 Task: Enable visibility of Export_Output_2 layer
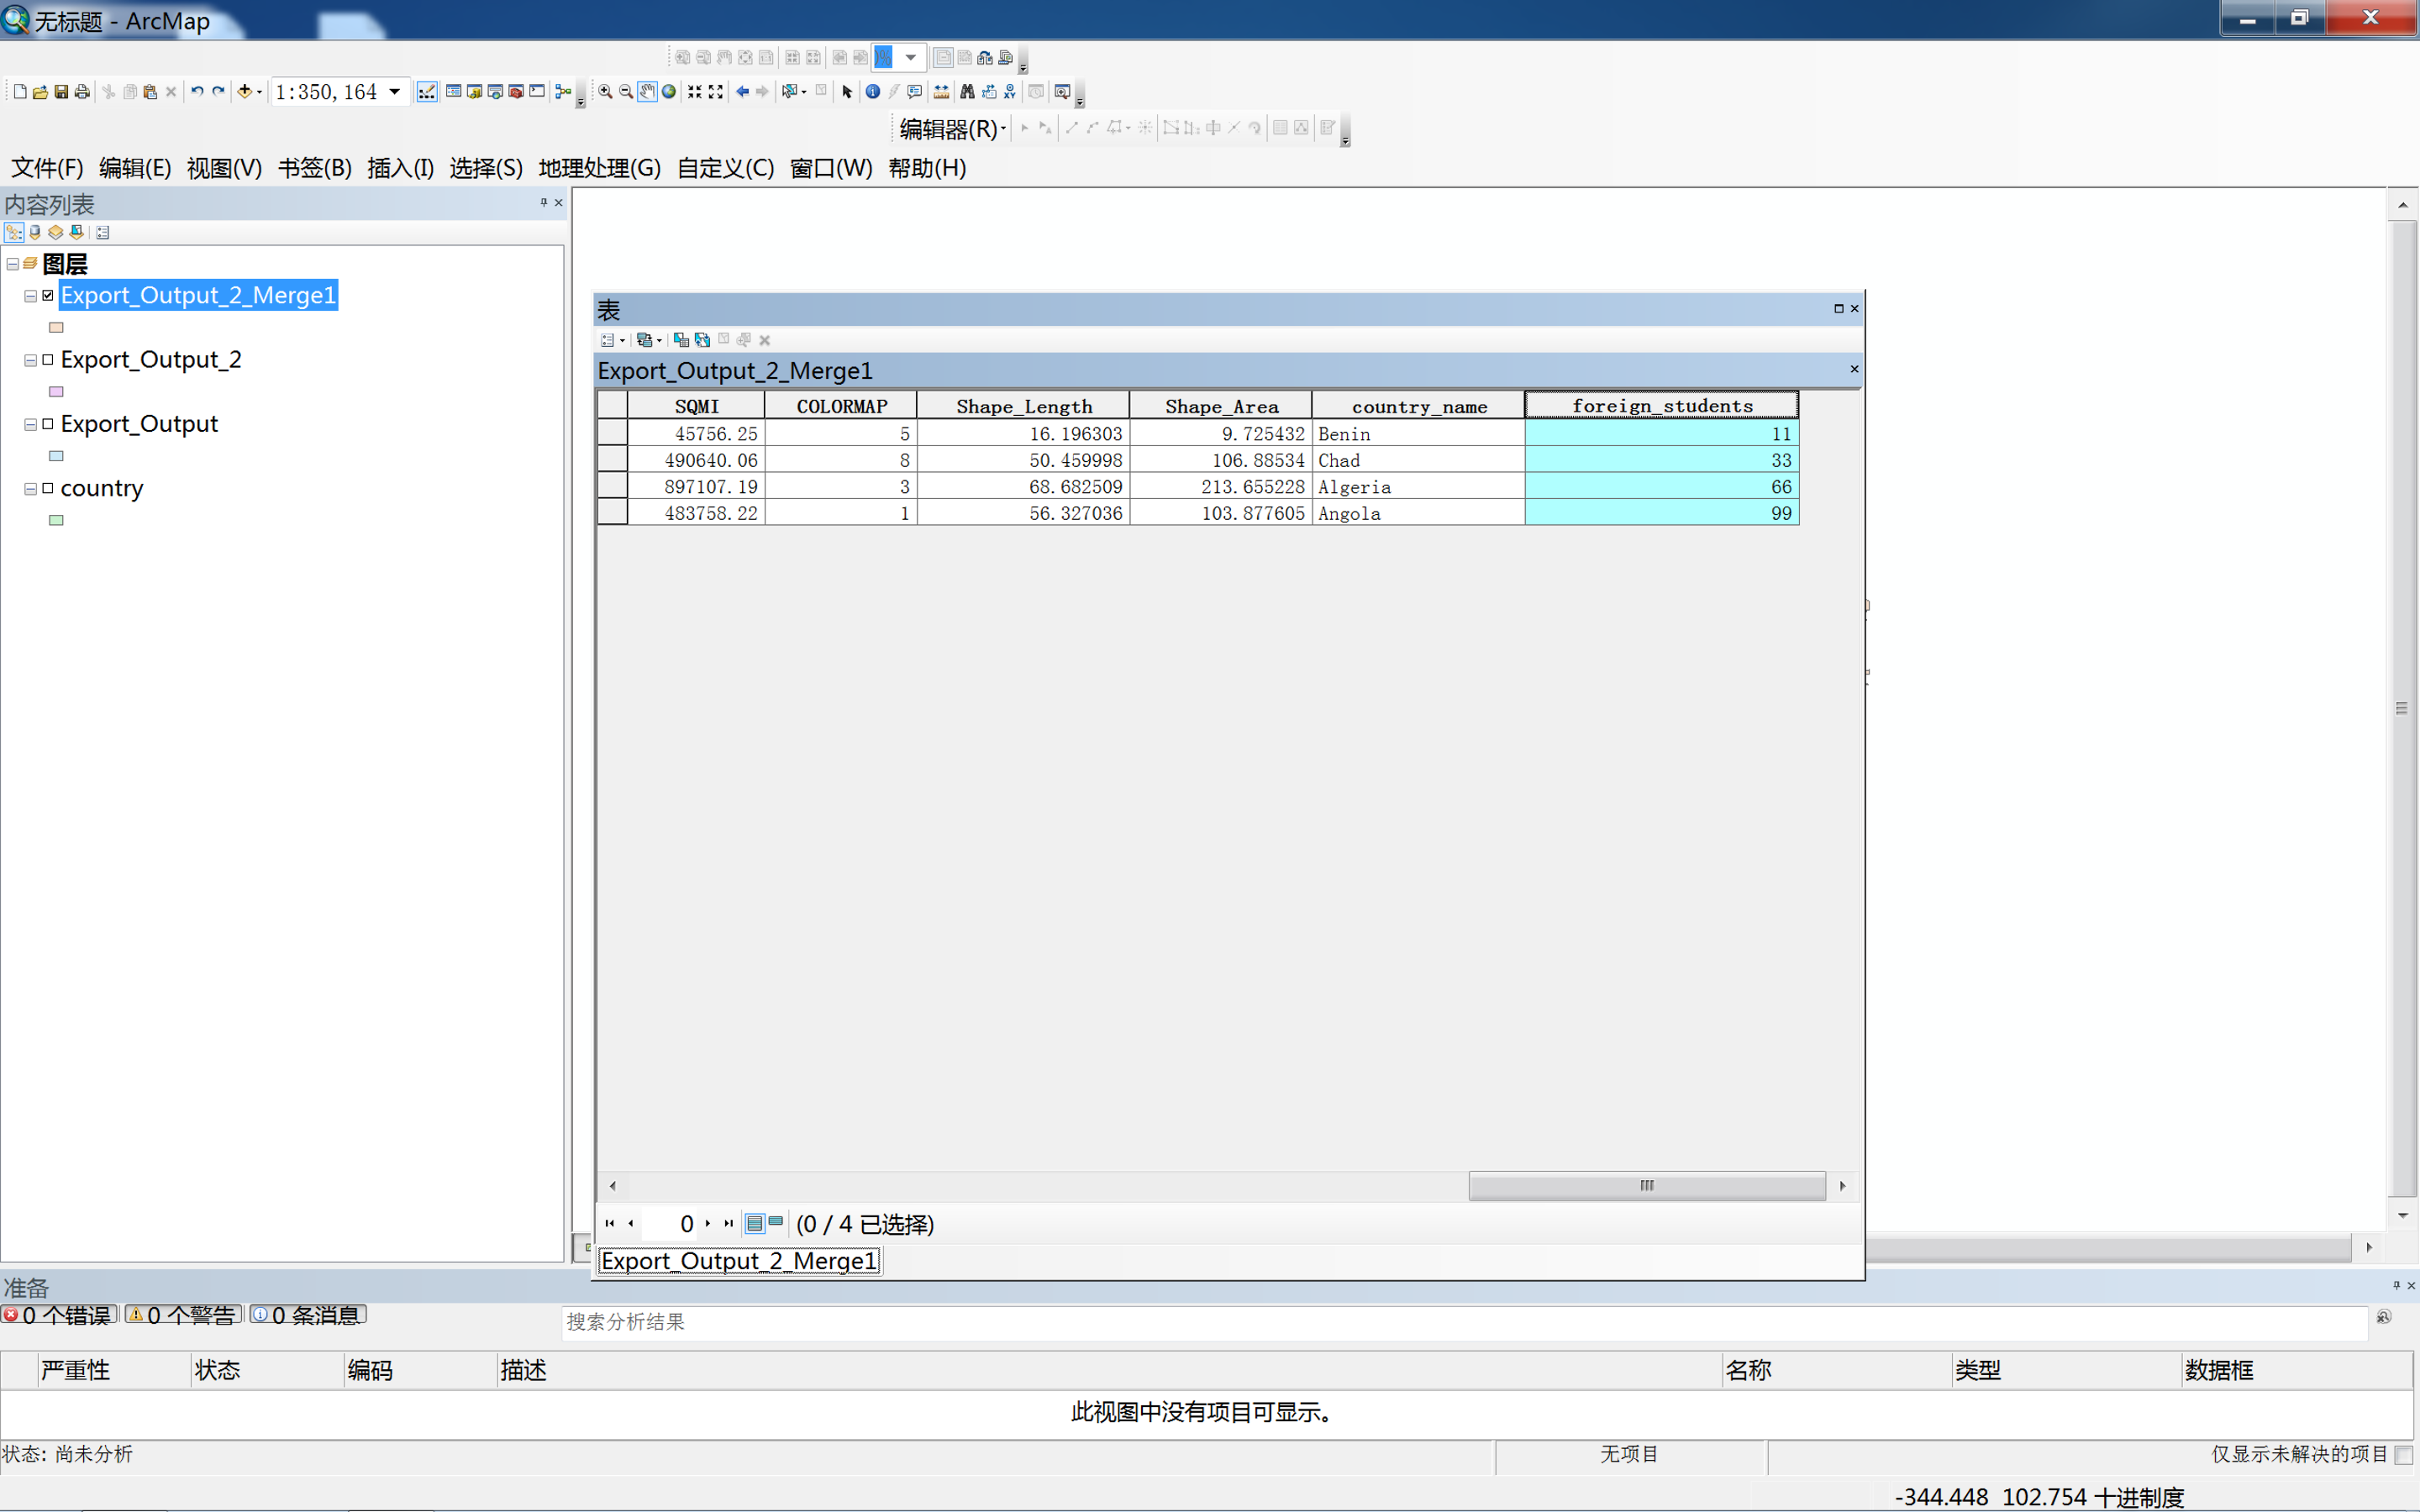click(x=48, y=360)
